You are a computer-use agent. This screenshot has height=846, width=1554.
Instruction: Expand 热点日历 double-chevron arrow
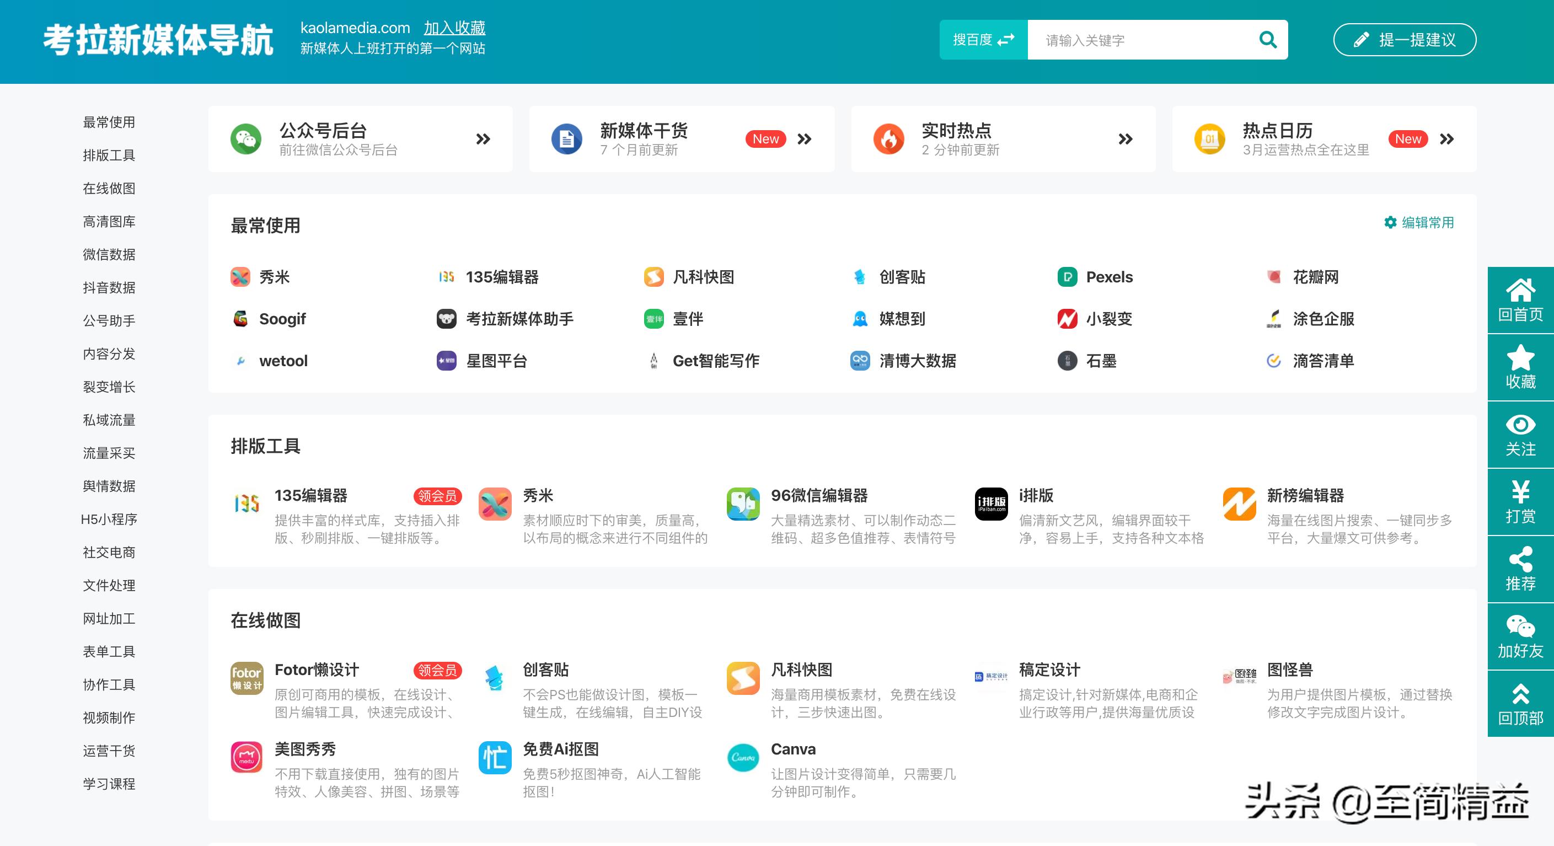pyautogui.click(x=1446, y=140)
